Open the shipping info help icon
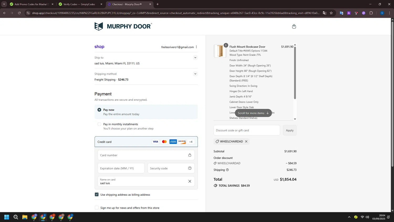Viewport: 394px width, 222px height. tap(227, 170)
